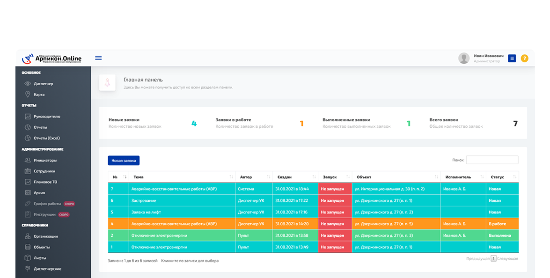Sort the table by the № column
Image resolution: width=550 pixels, height=278 pixels.
118,177
